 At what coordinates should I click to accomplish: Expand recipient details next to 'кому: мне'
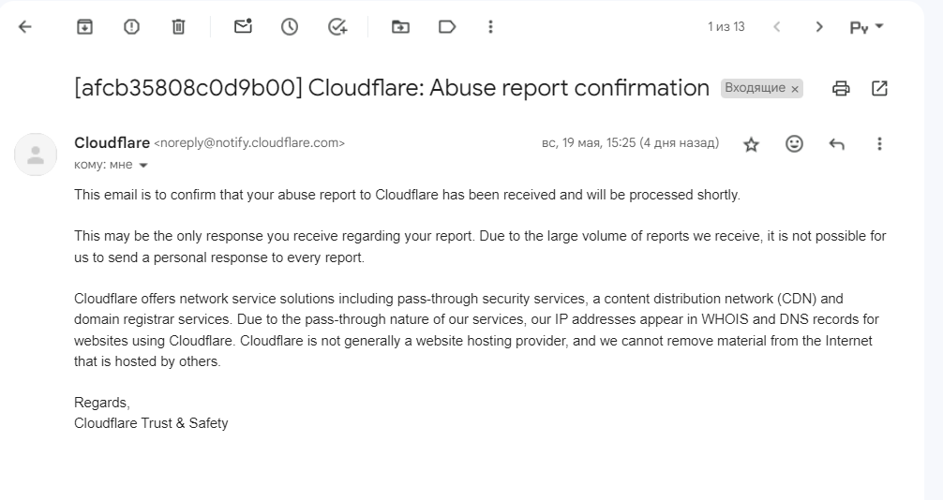point(143,166)
